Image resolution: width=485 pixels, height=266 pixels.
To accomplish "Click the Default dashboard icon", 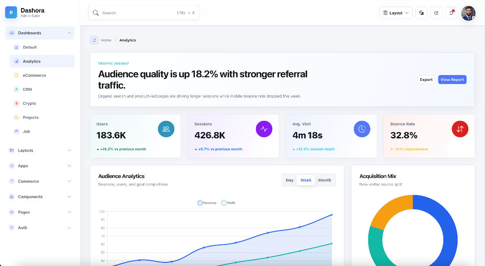I will [17, 47].
